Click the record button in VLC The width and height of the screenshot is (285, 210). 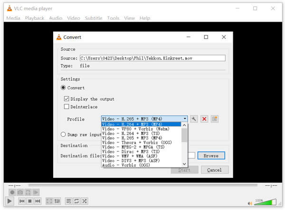pos(12,192)
